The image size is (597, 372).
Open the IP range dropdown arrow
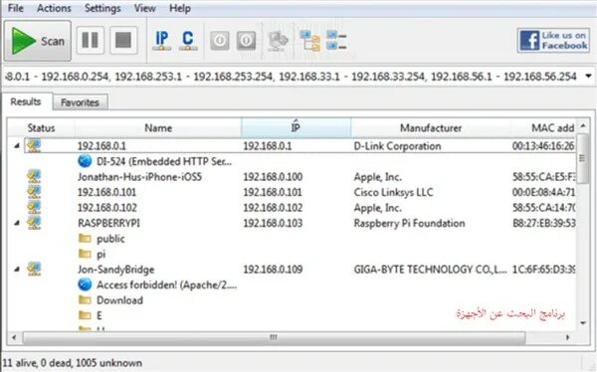[x=588, y=77]
